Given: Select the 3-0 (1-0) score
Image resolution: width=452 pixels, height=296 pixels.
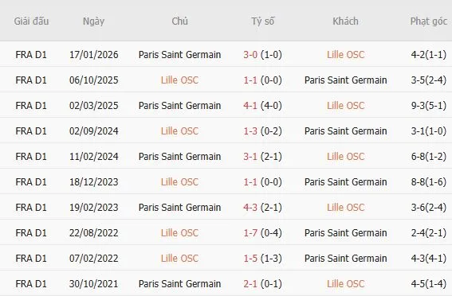Looking at the screenshot, I should point(262,55).
